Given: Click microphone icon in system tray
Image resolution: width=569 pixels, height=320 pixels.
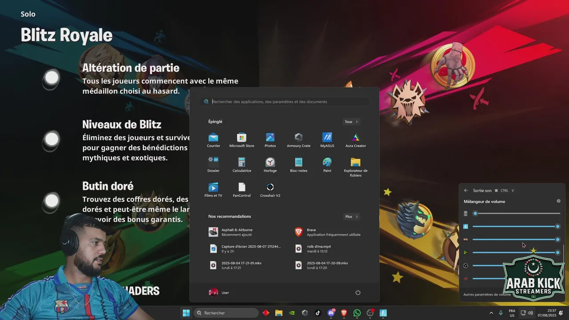Looking at the screenshot, I should click(x=501, y=313).
